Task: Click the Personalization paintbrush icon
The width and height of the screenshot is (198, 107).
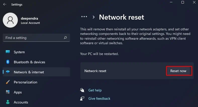Action: pos(8,82)
